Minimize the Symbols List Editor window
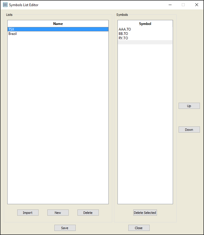204x235 pixels. pyautogui.click(x=170, y=5)
